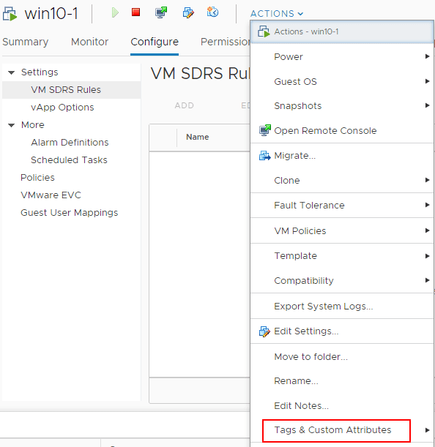Viewport: 435px width, 447px height.
Task: Select Edit Notes... menu entry
Action: point(342,405)
